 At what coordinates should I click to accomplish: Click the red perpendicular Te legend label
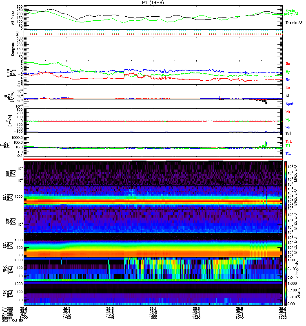pyautogui.click(x=288, y=141)
